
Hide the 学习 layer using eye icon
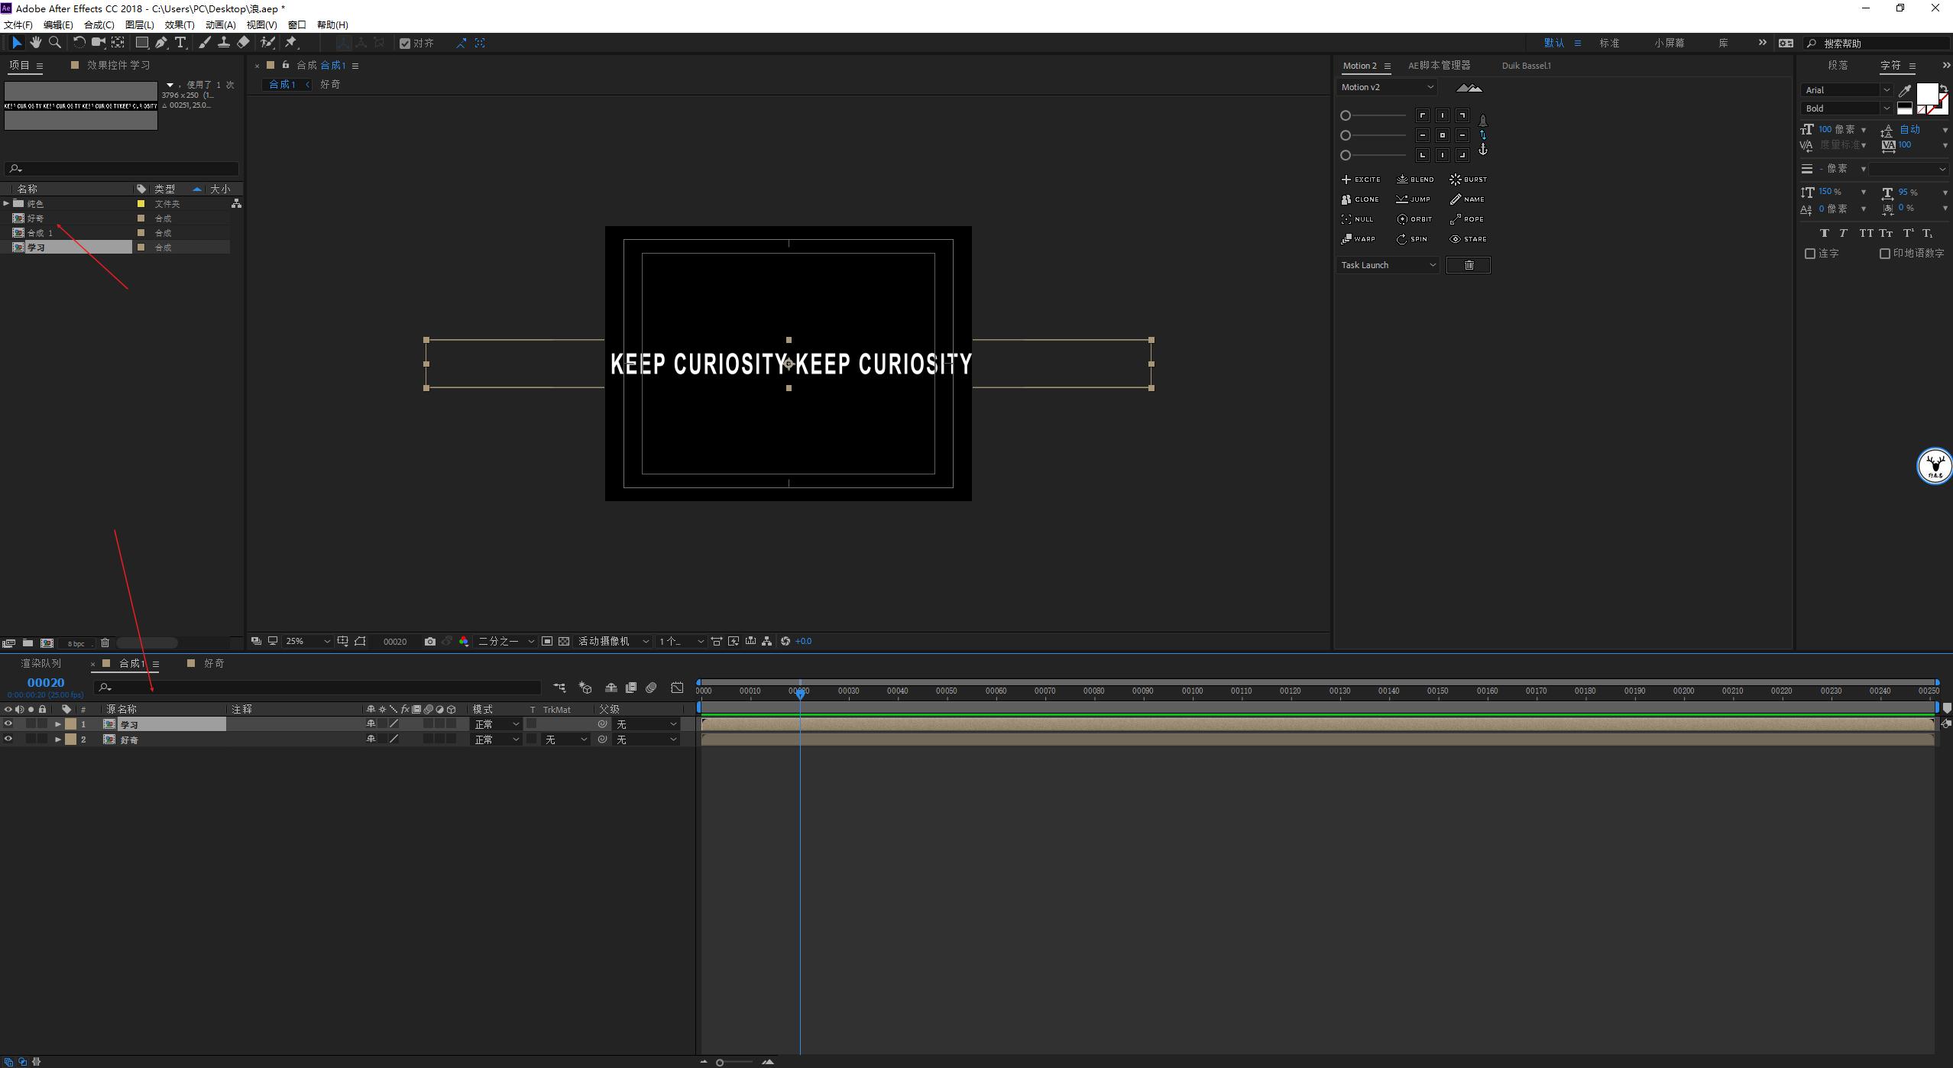8,724
